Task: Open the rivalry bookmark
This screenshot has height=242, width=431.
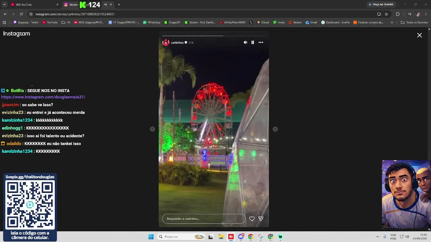Action: pos(279,23)
